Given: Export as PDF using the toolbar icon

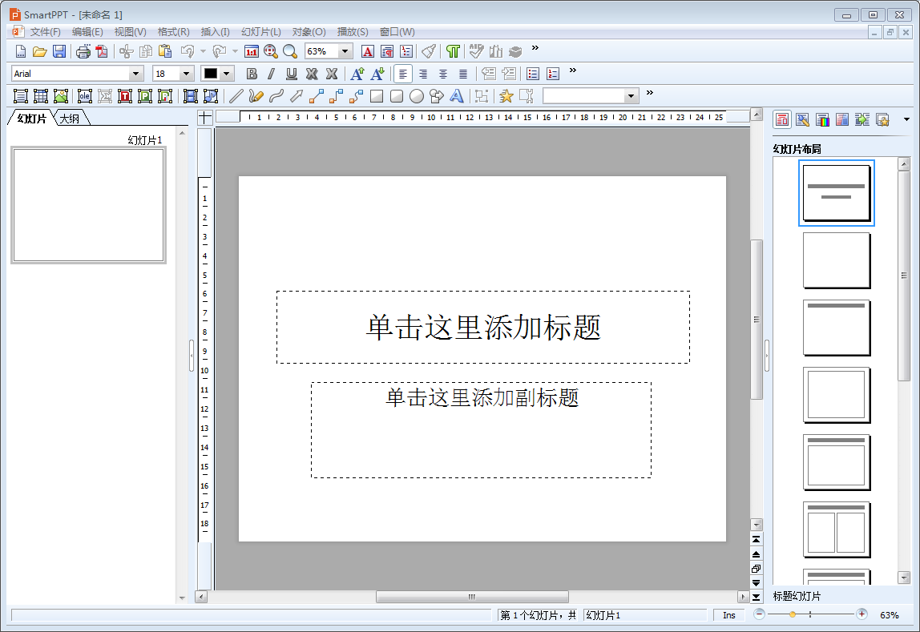Looking at the screenshot, I should [102, 51].
